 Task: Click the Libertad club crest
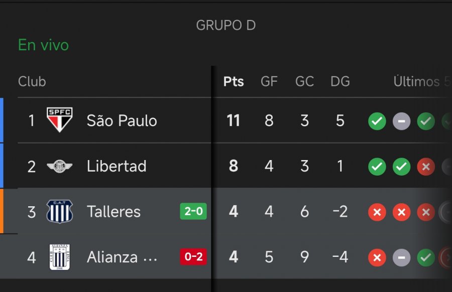tap(59, 166)
